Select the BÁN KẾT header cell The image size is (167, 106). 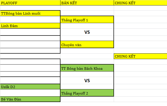coord(87,3)
